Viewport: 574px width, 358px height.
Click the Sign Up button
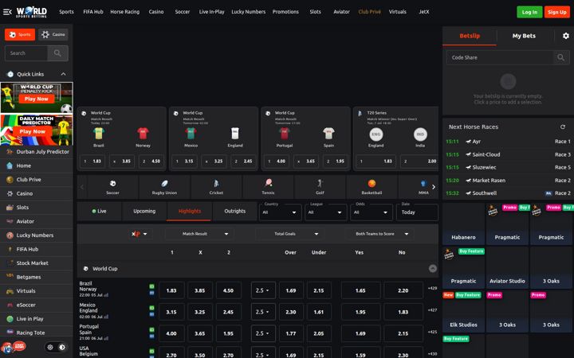(556, 12)
